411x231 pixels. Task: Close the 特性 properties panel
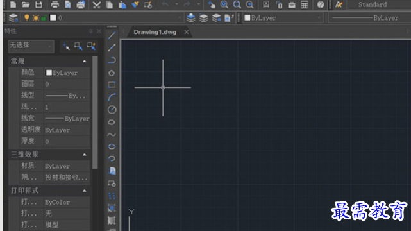pyautogui.click(x=99, y=31)
